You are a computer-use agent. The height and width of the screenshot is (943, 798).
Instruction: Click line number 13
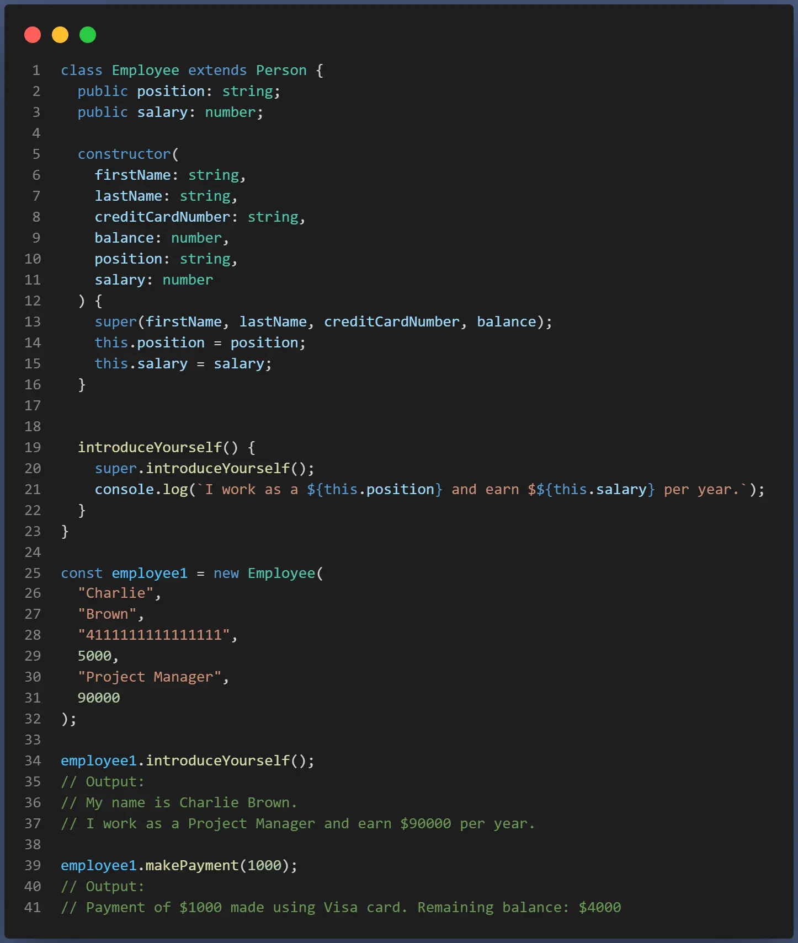[x=33, y=322]
